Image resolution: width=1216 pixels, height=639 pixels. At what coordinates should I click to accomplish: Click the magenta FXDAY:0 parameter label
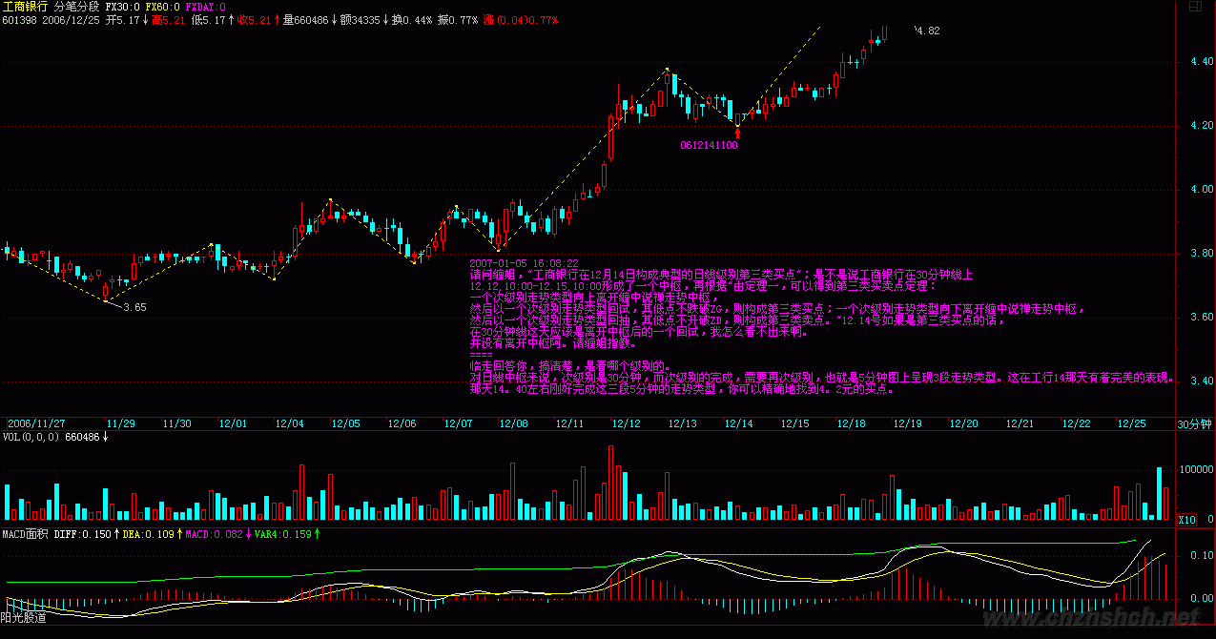[205, 7]
